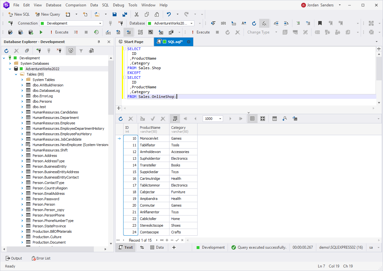Click the Paste clipboard icon

[157, 14]
